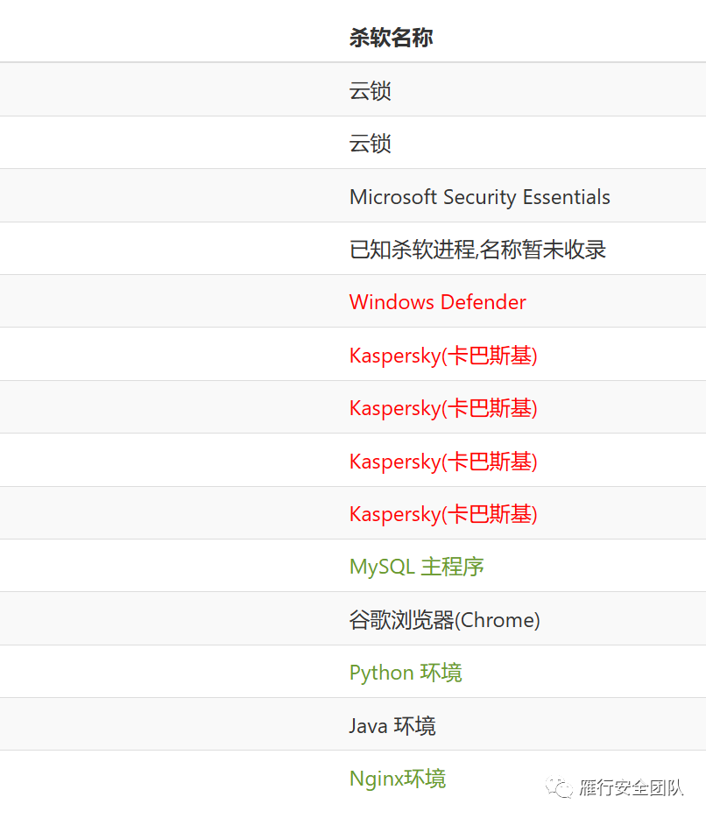Click the Kaspersky row just below Windows Defender
The width and height of the screenshot is (706, 818).
(x=353, y=354)
